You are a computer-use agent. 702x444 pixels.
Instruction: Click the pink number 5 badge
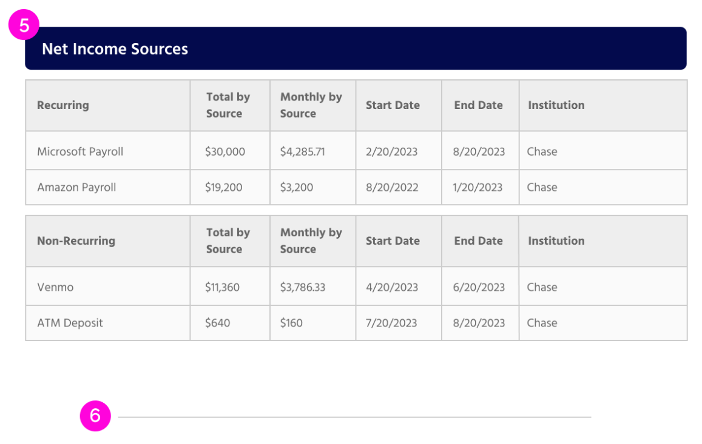tap(24, 26)
